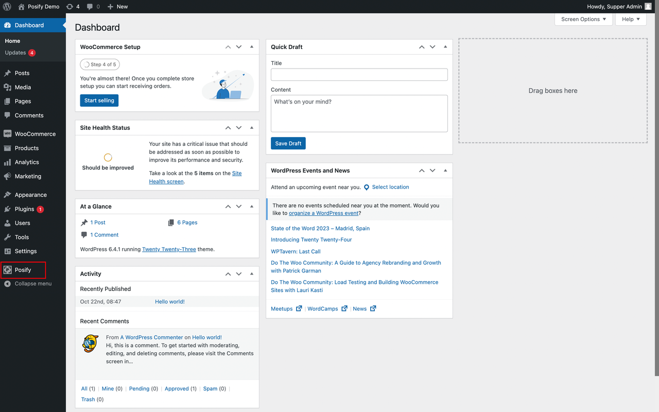Click the Collapse menu arrow icon

[7, 284]
